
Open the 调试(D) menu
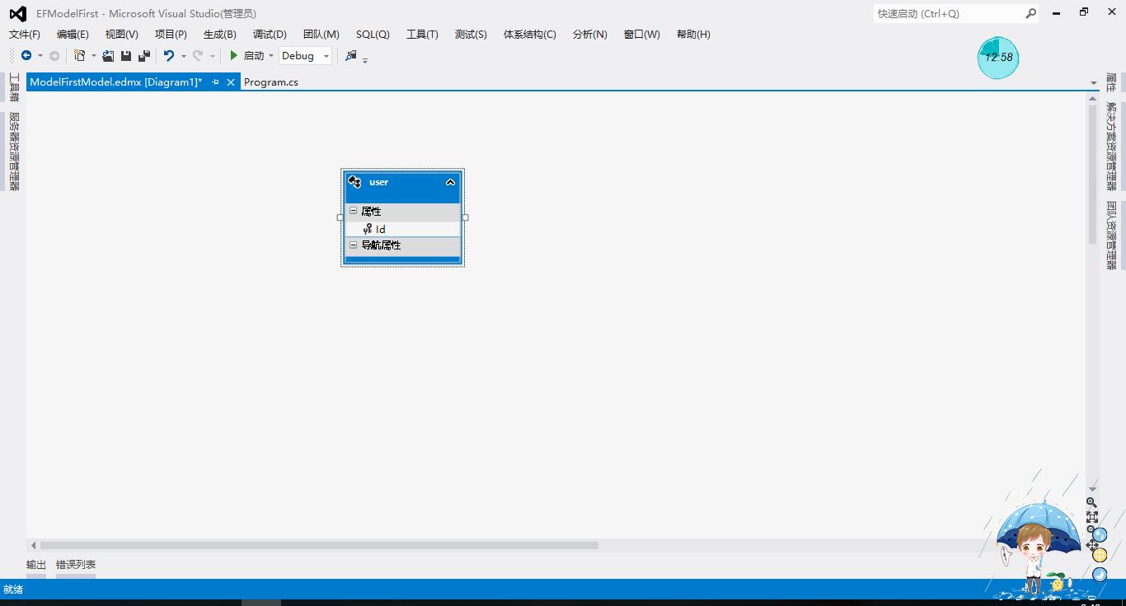tap(270, 34)
